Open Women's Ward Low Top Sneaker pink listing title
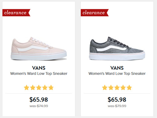 (39, 74)
